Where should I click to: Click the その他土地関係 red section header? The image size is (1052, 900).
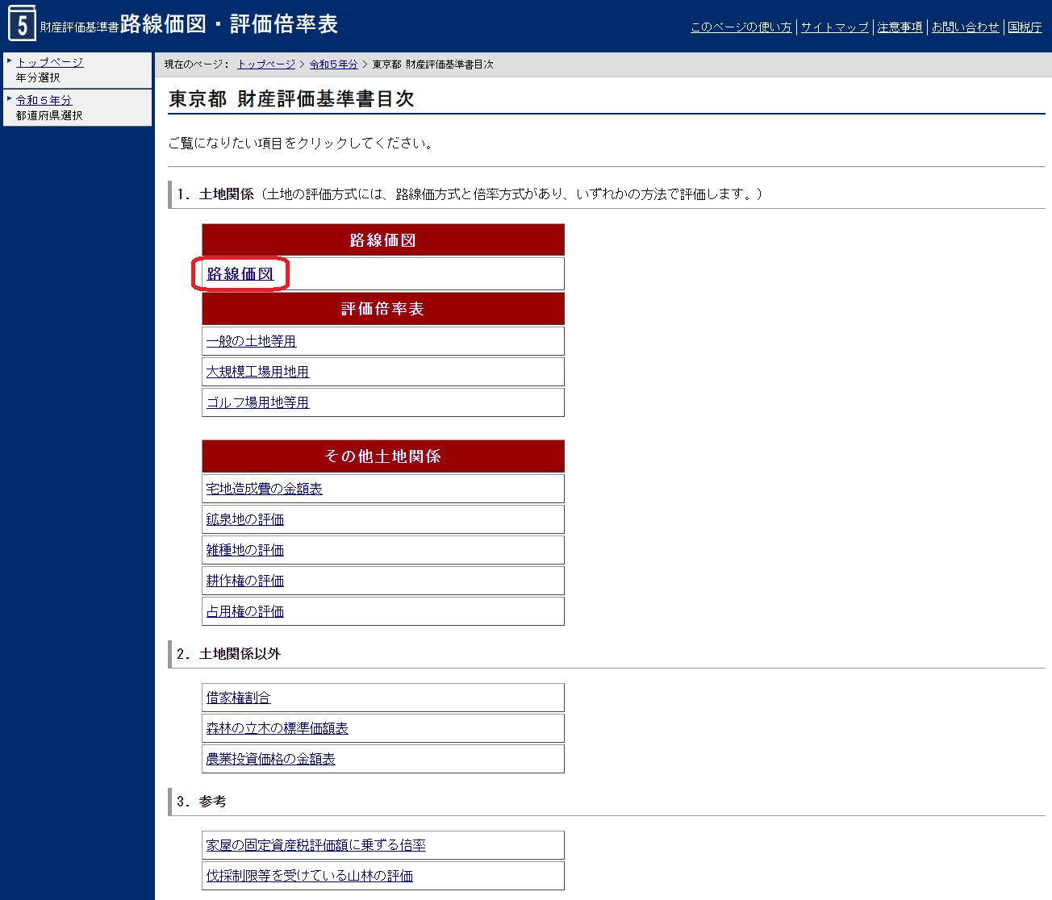(x=383, y=456)
